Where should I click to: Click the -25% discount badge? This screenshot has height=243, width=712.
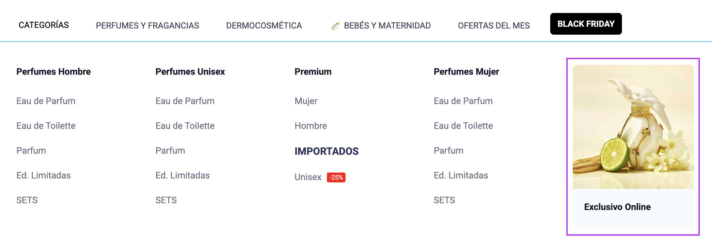click(336, 178)
